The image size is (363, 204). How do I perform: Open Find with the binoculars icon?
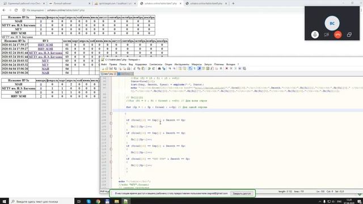click(x=159, y=69)
